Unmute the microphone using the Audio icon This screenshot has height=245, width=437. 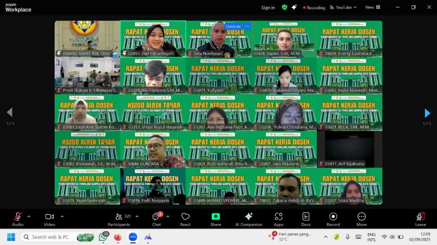pos(18,217)
